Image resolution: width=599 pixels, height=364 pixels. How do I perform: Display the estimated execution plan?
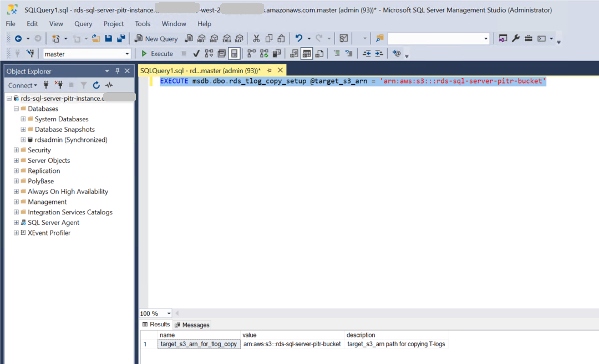(x=209, y=53)
